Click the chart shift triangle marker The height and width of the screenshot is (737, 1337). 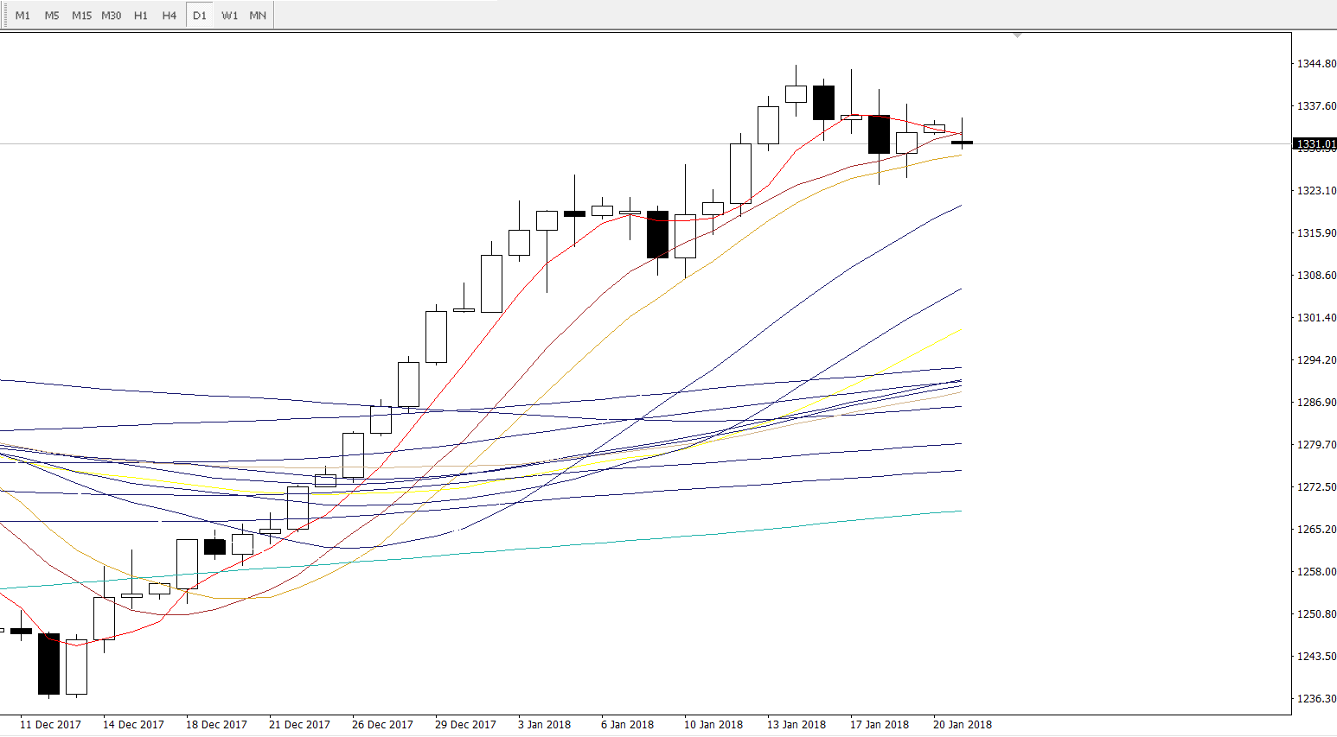(x=1018, y=35)
